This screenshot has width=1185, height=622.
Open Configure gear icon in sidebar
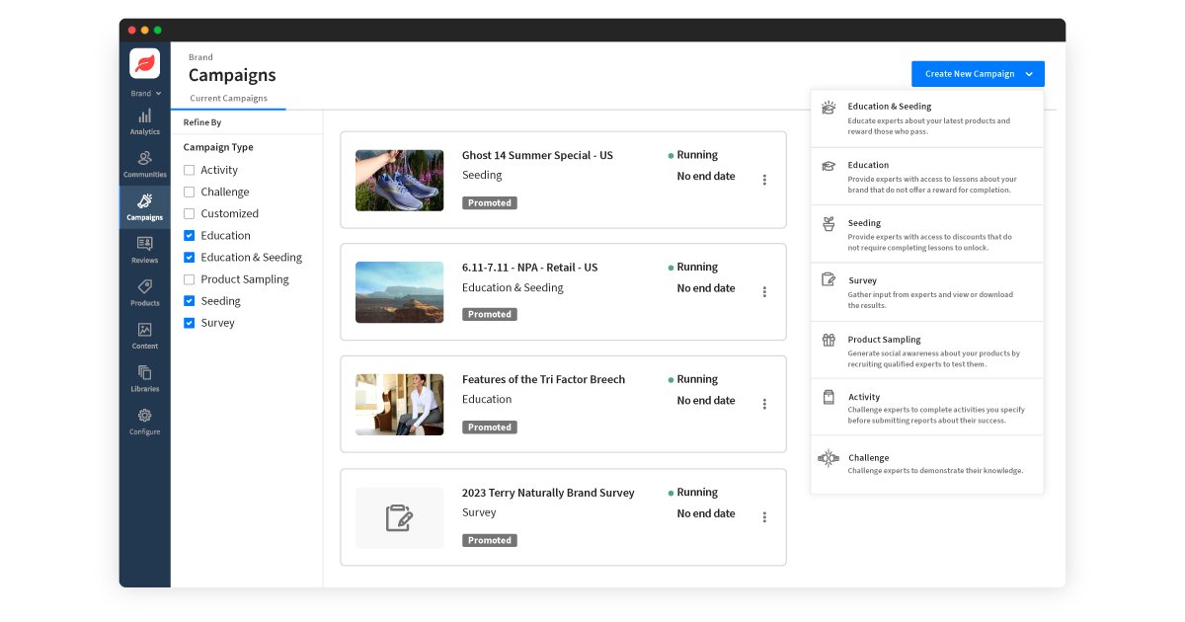[144, 416]
